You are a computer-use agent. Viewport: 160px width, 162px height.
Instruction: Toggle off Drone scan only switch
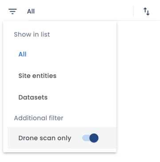[x=90, y=138]
